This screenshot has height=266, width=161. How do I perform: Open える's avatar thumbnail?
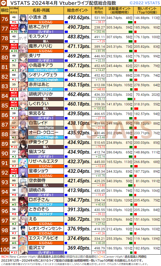coord(23,221)
